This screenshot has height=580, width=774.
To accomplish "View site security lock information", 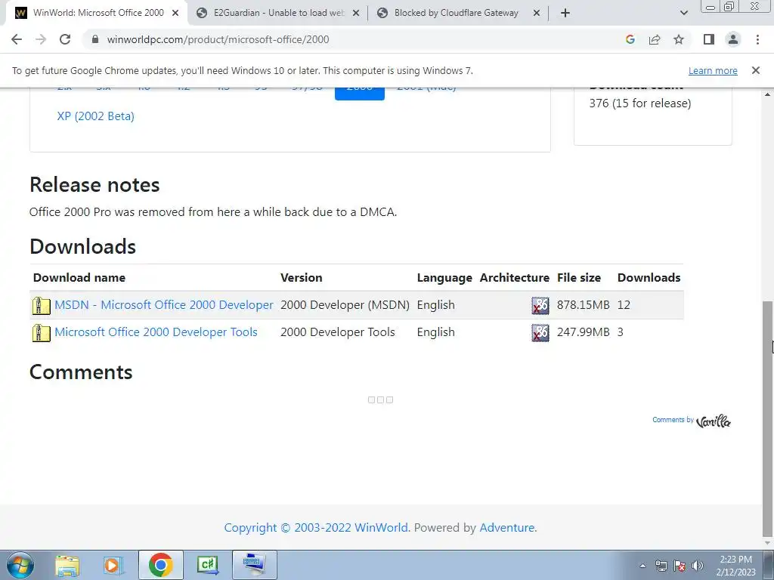I will coord(95,39).
